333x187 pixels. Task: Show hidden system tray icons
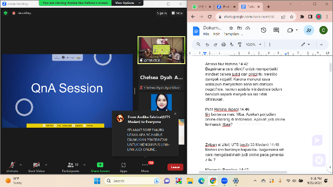click(x=255, y=181)
